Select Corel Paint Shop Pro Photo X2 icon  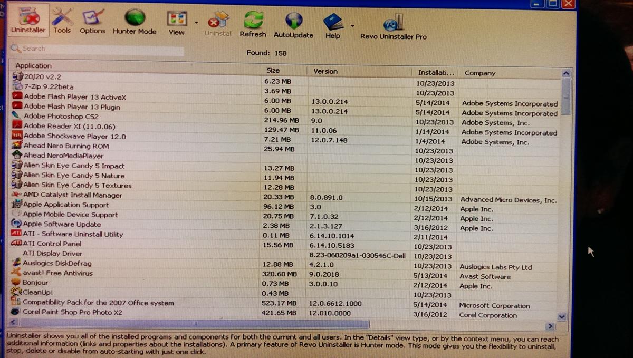click(16, 312)
